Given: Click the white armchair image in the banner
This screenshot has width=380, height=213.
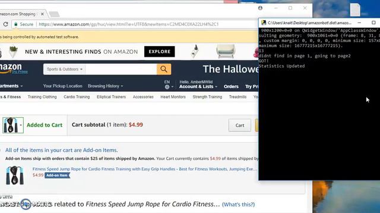Looking at the screenshot, I should point(226,51).
